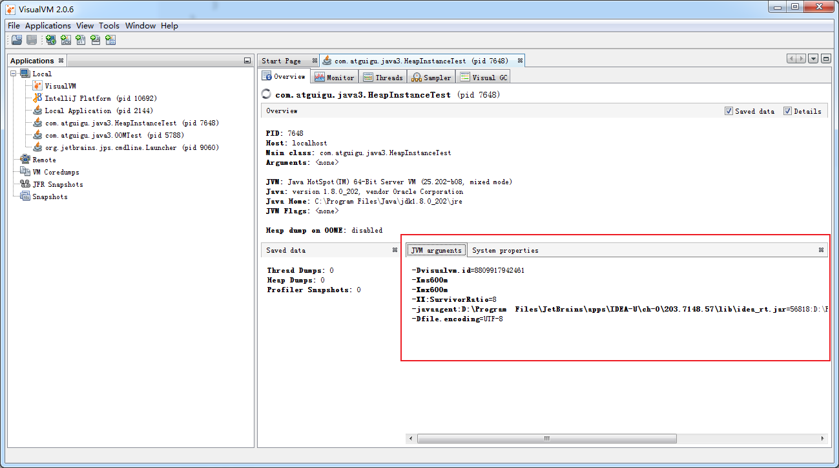Click the Thread Dumps: 0 entry
The image size is (839, 468).
tap(300, 270)
